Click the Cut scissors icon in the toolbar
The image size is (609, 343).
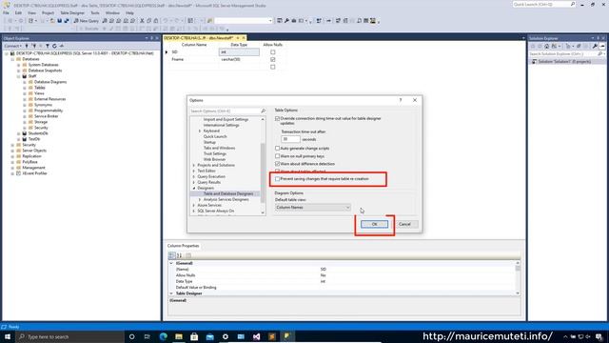[x=142, y=21]
